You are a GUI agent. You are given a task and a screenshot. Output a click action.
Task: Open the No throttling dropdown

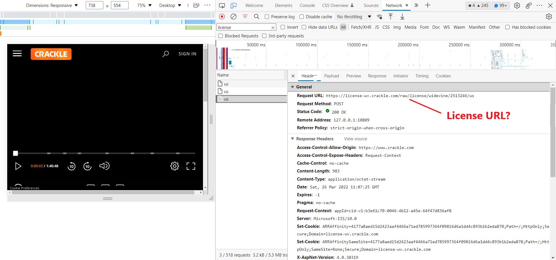click(354, 17)
